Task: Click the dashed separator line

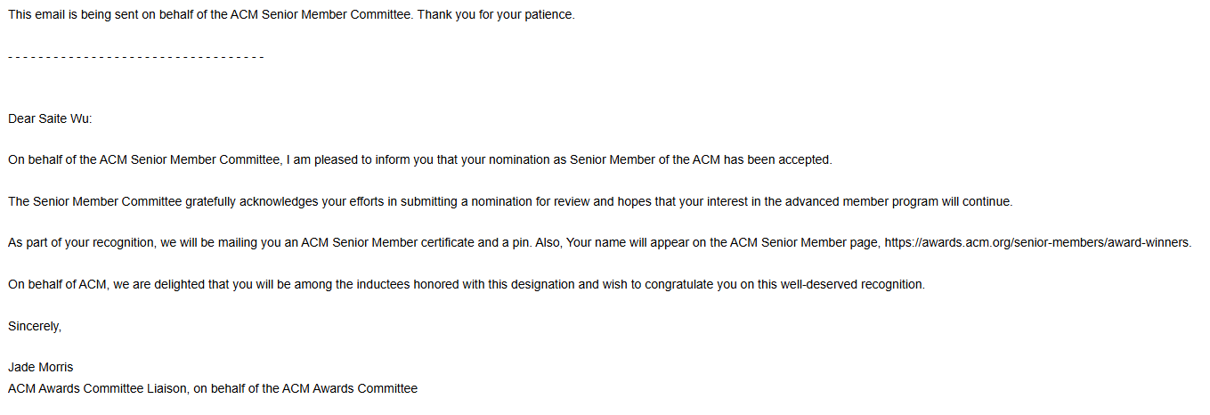Action: click(136, 57)
